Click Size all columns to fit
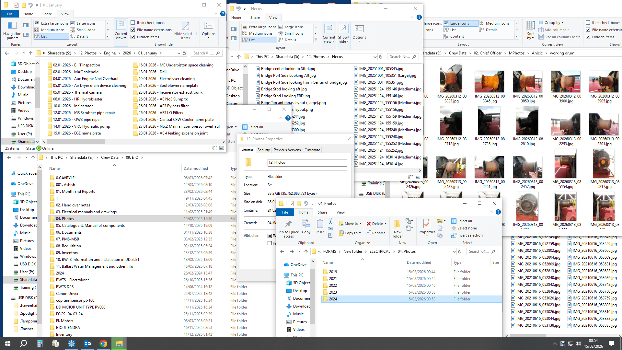The height and width of the screenshot is (350, 622). (x=559, y=37)
